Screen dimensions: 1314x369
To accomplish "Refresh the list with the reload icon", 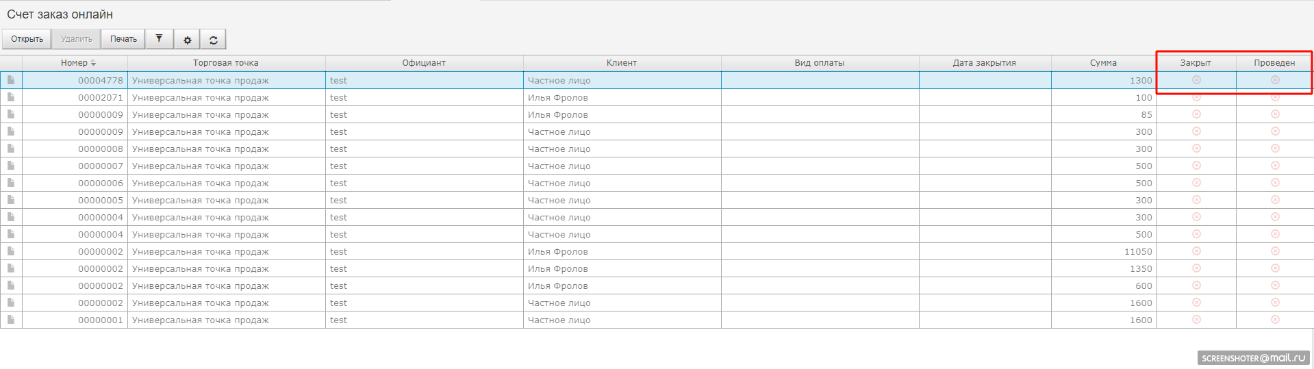I will pos(213,40).
